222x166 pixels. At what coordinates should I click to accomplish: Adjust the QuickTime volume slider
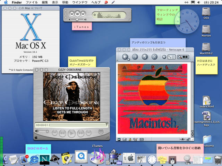click(x=44, y=131)
